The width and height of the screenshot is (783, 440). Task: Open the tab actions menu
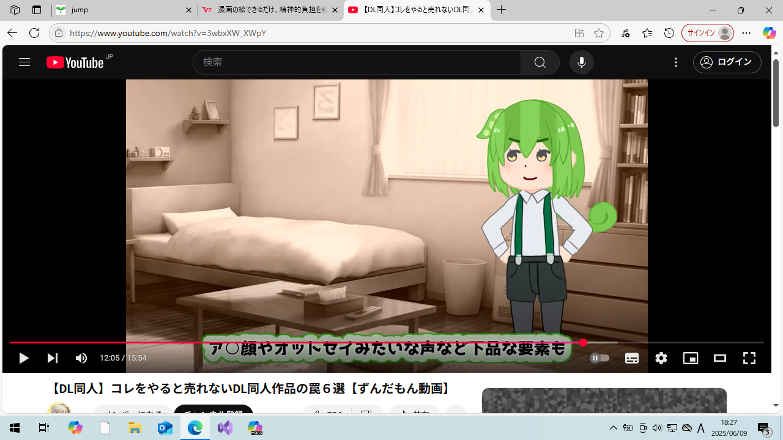coord(37,10)
